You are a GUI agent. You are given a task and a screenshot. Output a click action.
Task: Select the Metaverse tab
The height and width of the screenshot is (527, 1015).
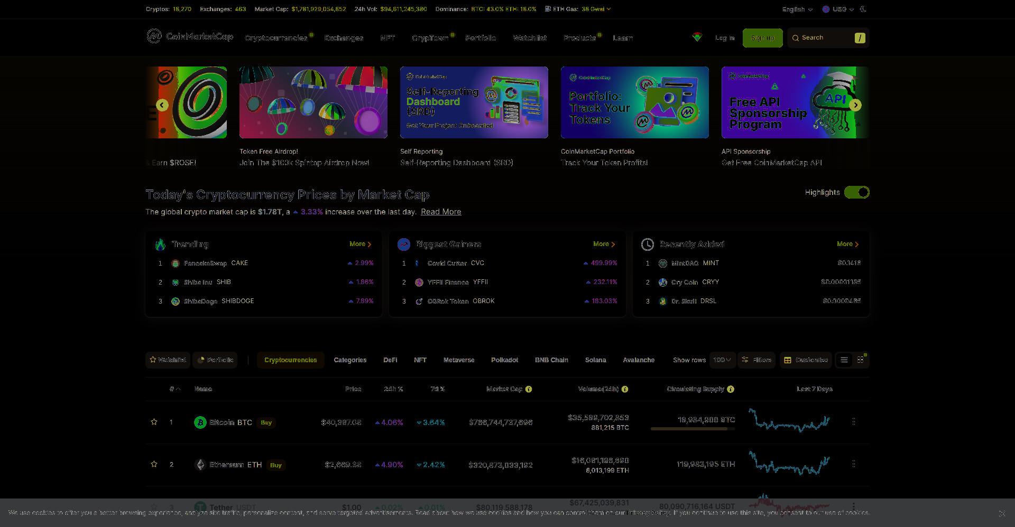[x=459, y=360]
